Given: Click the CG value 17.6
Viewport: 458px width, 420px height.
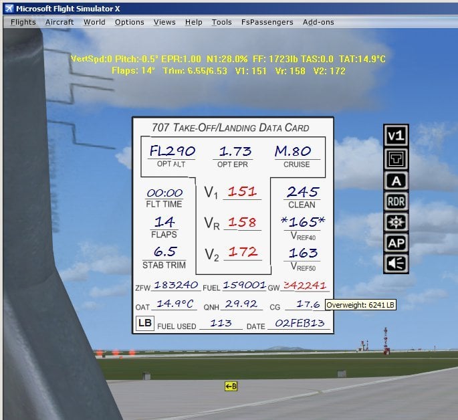Looking at the screenshot, I should click(308, 304).
